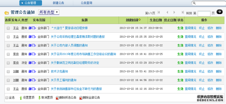This screenshot has height=104, width=226.
Task: Select checkbox for 关于员工福利的通知 row
Action: point(8,80)
